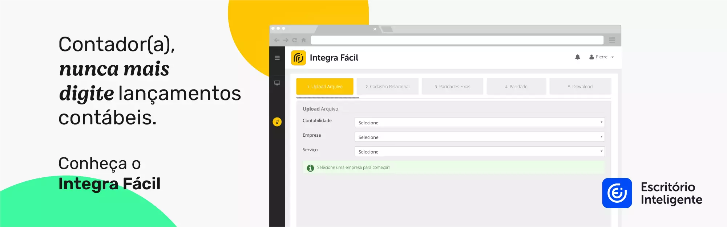
Task: Click the "Conheça o" banner text
Action: [x=100, y=164]
